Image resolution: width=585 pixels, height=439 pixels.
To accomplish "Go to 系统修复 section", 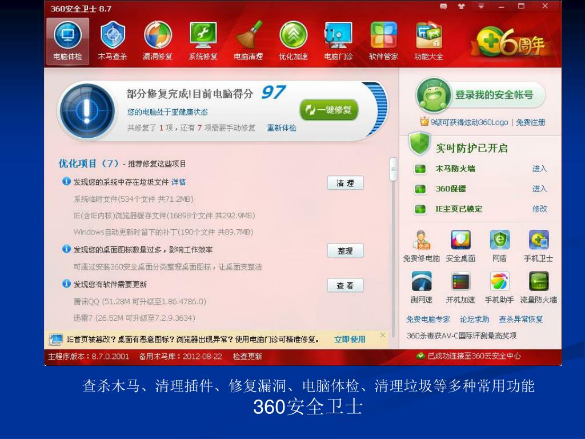I will click(203, 41).
